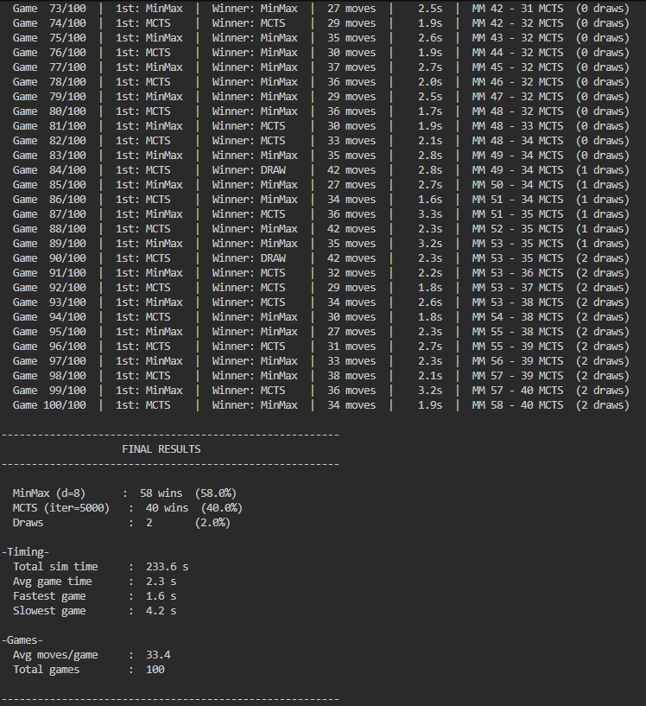This screenshot has height=706, width=646.
Task: Click the '40 wins' value
Action: pyautogui.click(x=167, y=508)
